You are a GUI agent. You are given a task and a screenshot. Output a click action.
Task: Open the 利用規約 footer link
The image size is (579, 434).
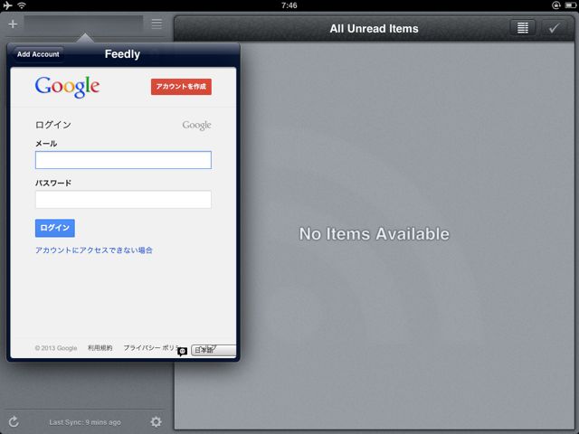coord(100,347)
